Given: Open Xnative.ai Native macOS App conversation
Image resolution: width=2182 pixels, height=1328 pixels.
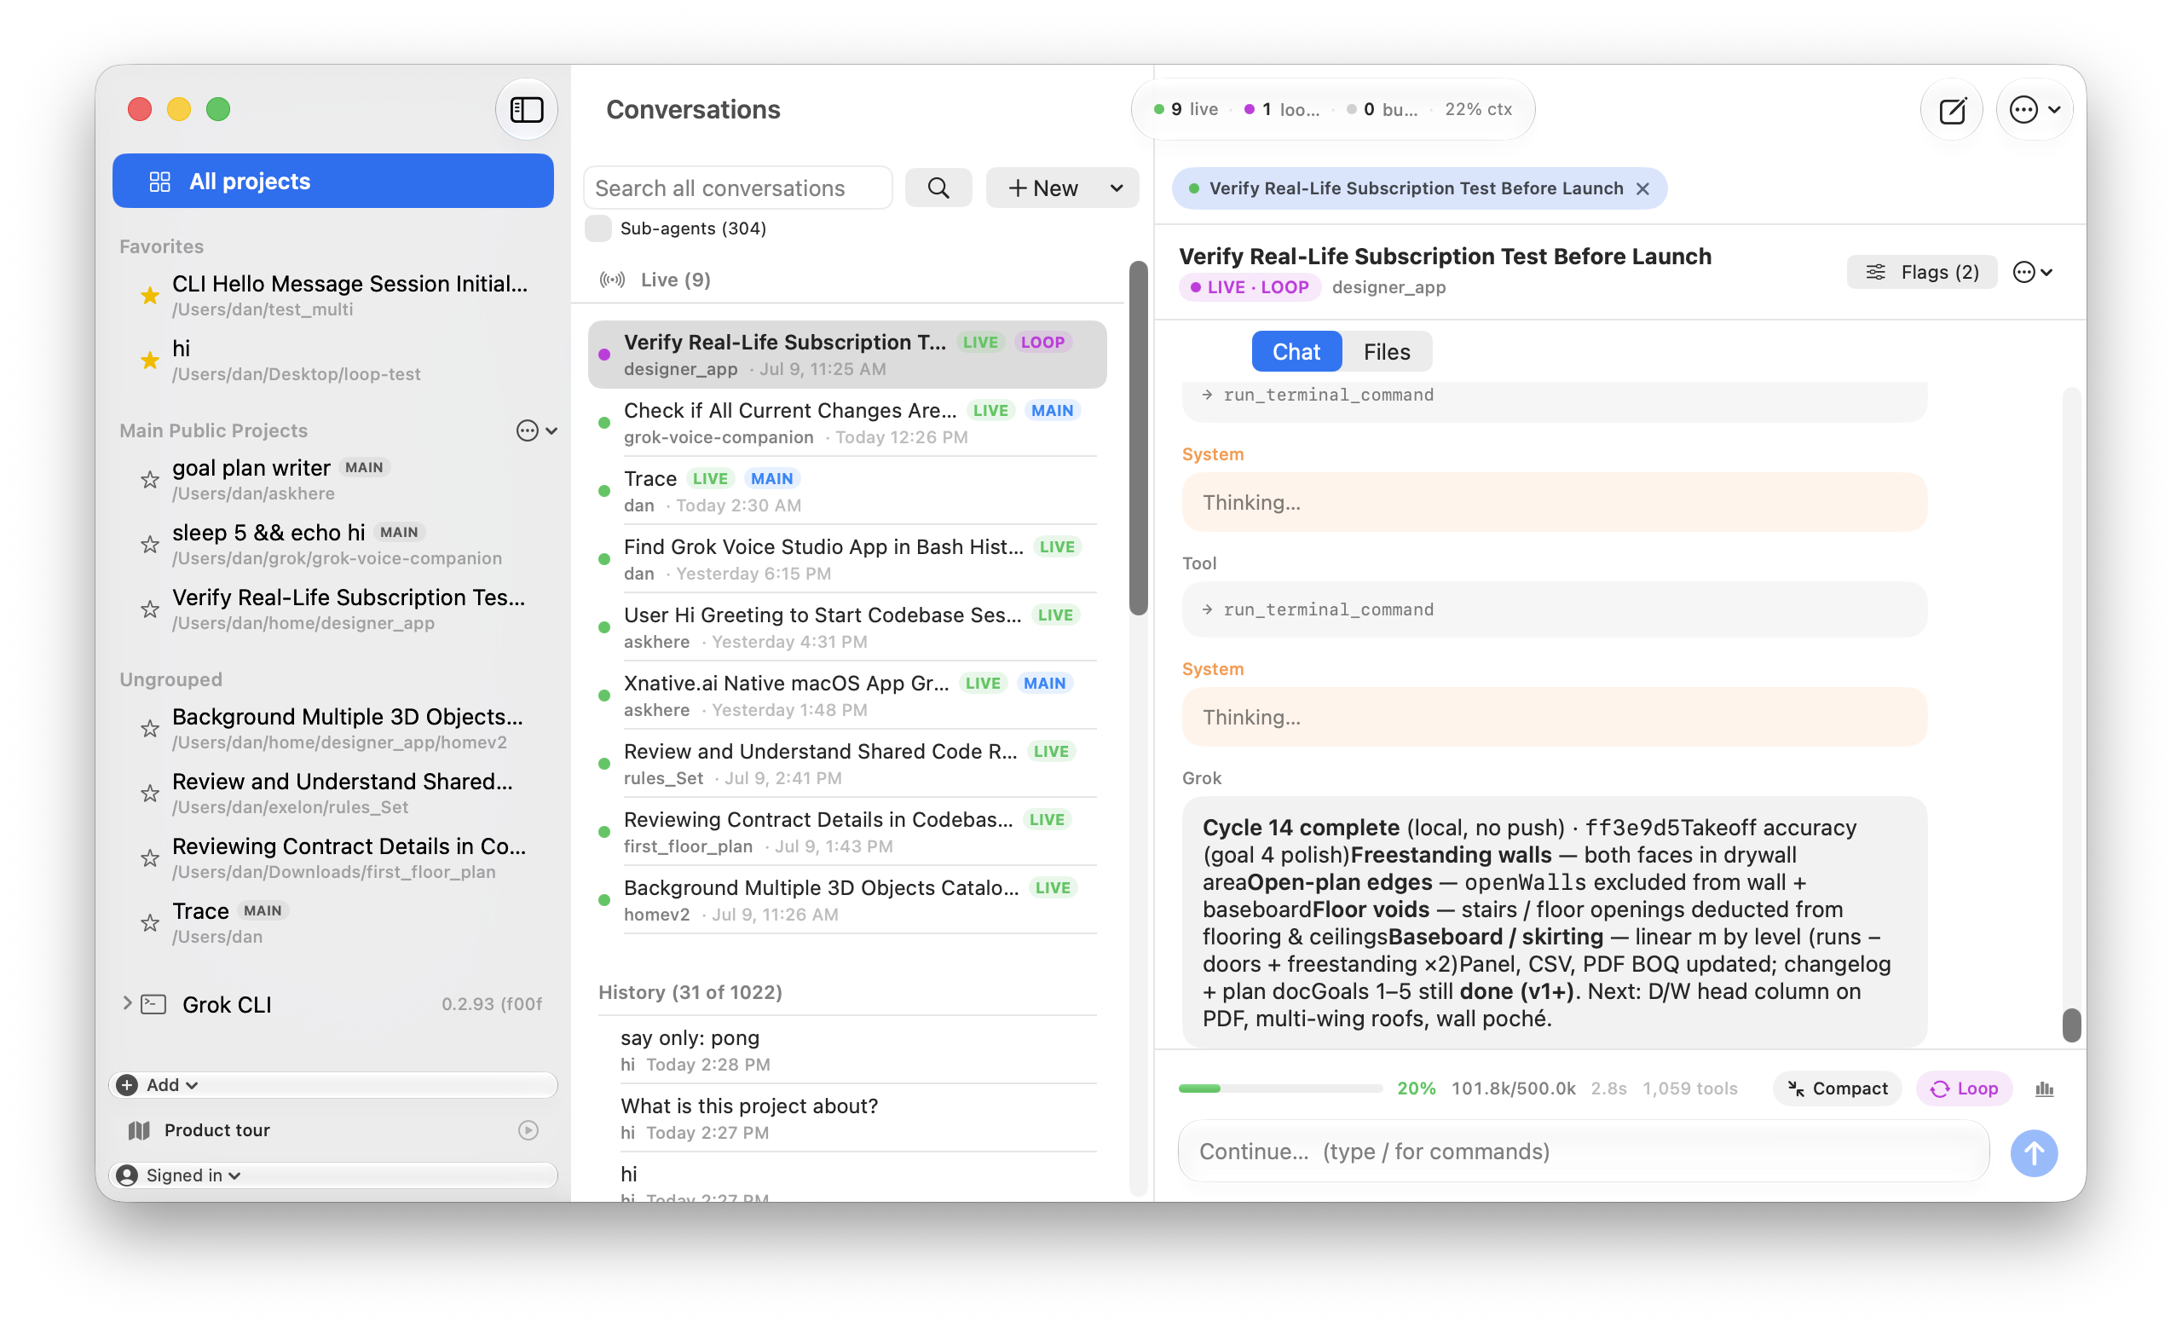Looking at the screenshot, I should click(x=847, y=696).
